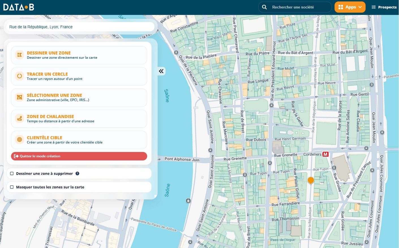Click the orange location marker on the map
This screenshot has height=248, width=399.
pos(311,180)
